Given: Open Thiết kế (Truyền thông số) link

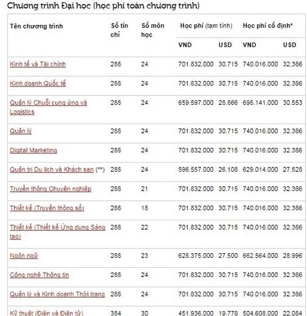Looking at the screenshot, I should (47, 208).
